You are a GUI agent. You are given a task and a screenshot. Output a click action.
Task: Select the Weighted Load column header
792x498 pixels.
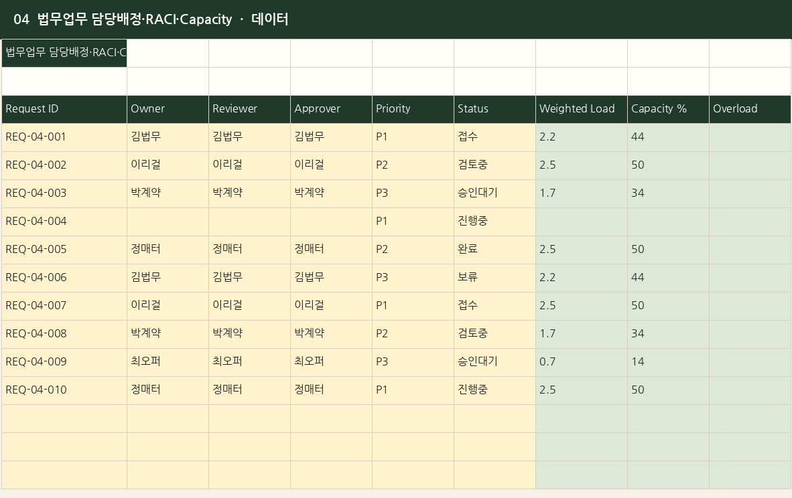tap(582, 109)
